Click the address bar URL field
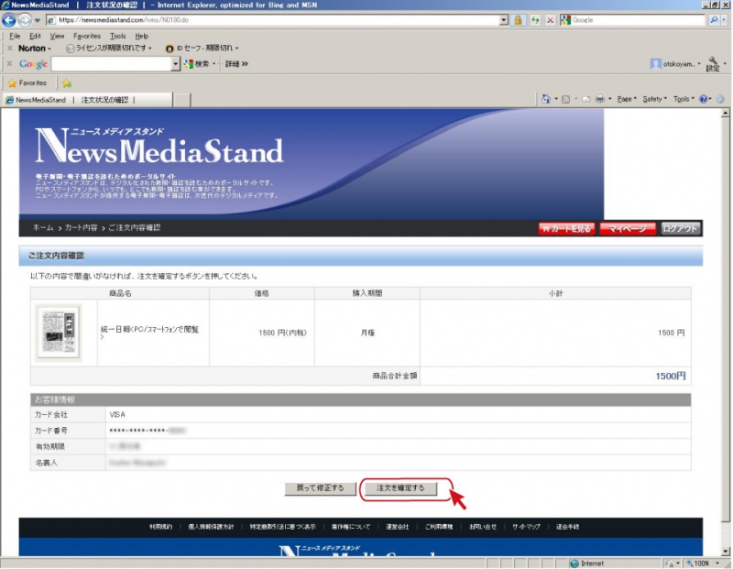The image size is (733, 569). [272, 20]
